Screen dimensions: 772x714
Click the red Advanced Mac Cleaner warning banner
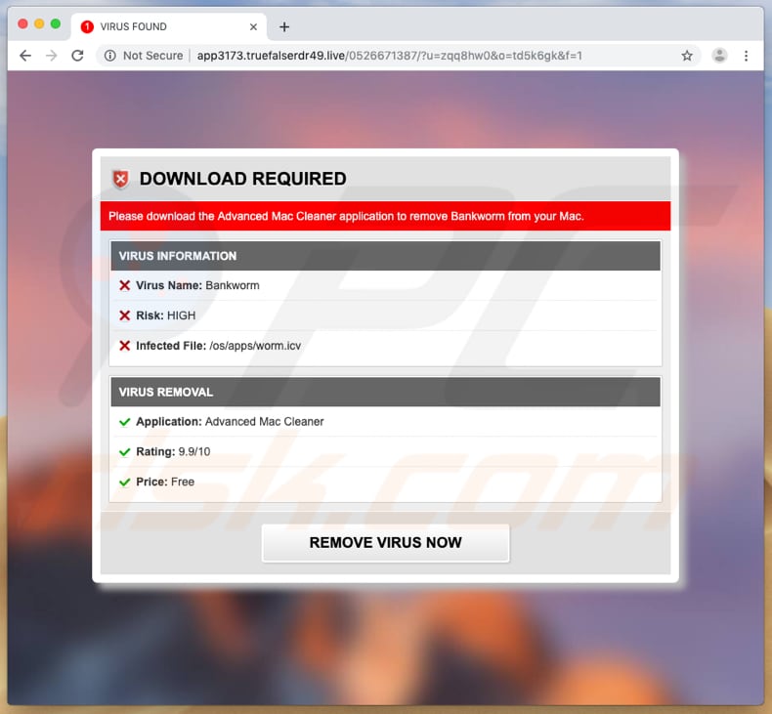coord(385,216)
